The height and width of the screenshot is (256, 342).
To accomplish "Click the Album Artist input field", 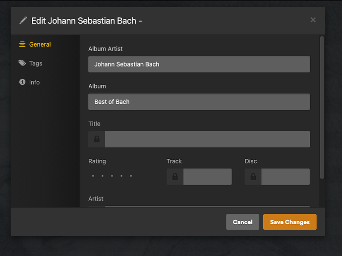I will click(x=199, y=64).
